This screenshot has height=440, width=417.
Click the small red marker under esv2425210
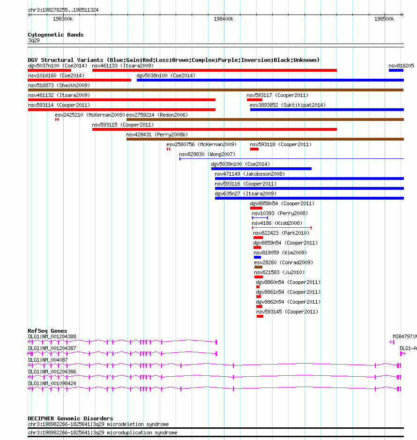click(57, 119)
